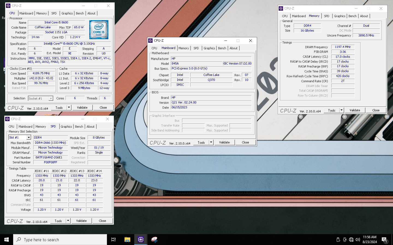This screenshot has width=393, height=245.
Task: Click the DRAM Frequency 1197.4 MHz value
Action: pyautogui.click(x=343, y=47)
